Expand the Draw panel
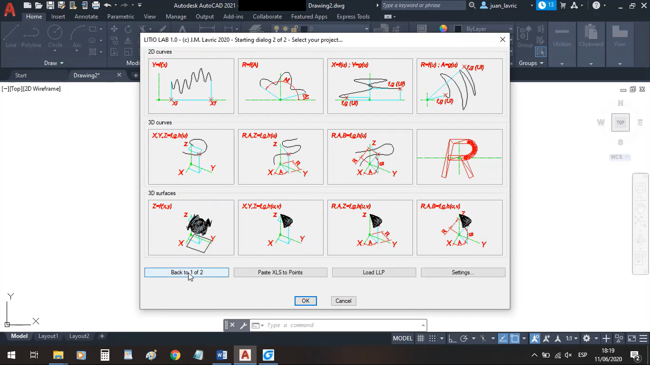650x365 pixels. pyautogui.click(x=54, y=63)
